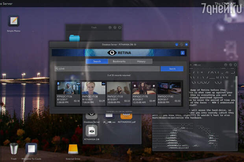Image resolution: width=244 pixels, height=162 pixels.
Task: Toggle the viewed eye icon on video PAFSQC17138
Action: (x=103, y=84)
